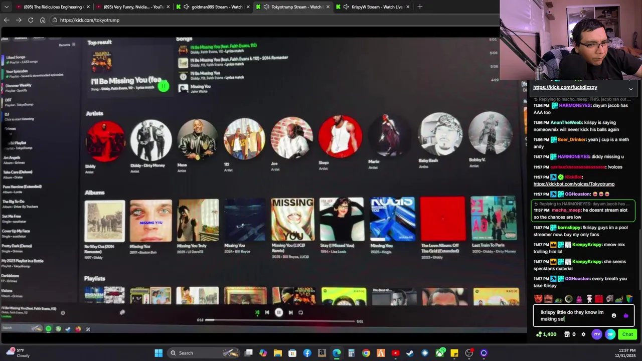Click the Chat send button

(x=627, y=334)
